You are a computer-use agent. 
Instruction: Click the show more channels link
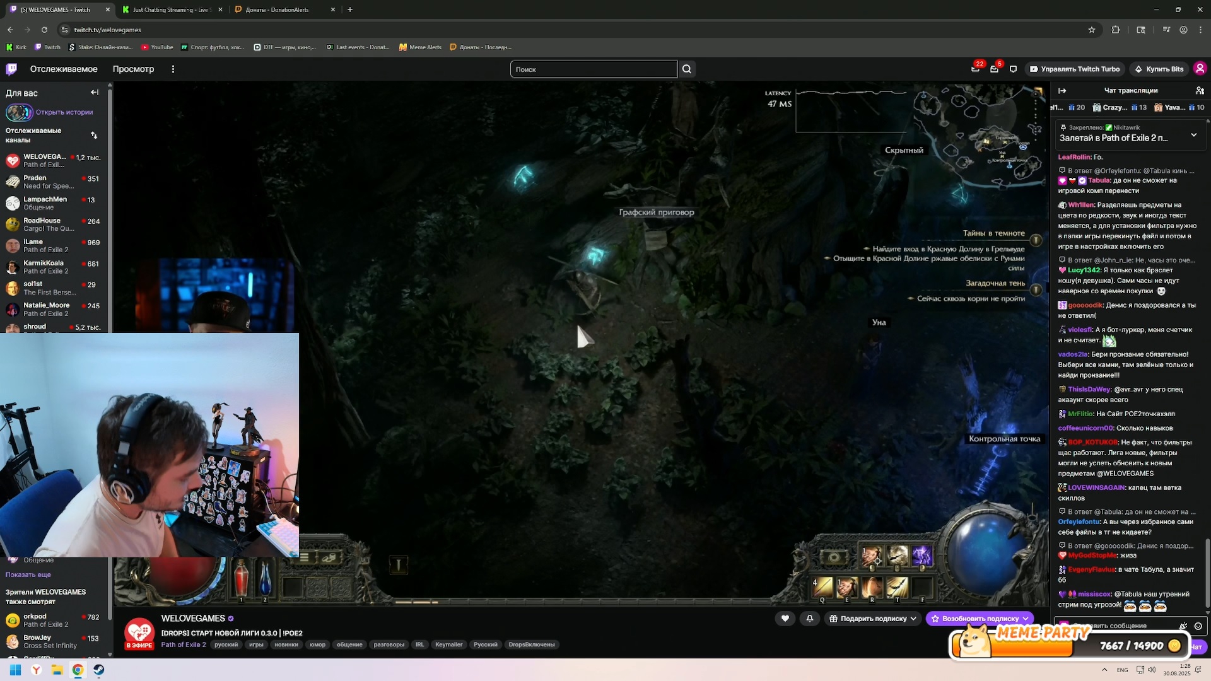tap(28, 574)
